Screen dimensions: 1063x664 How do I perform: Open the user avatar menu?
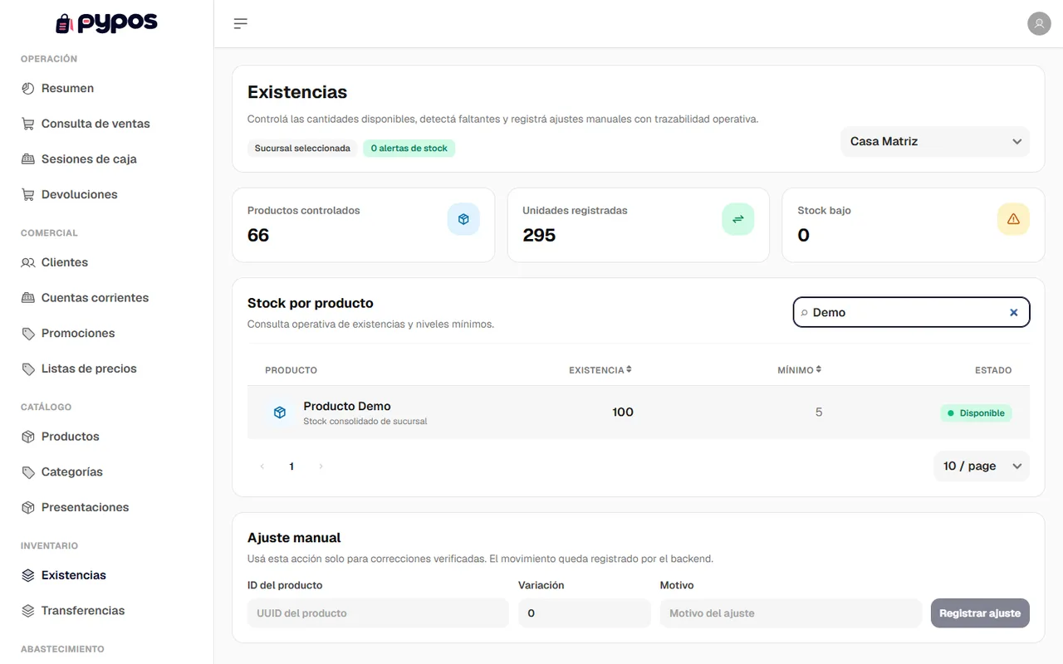point(1039,23)
